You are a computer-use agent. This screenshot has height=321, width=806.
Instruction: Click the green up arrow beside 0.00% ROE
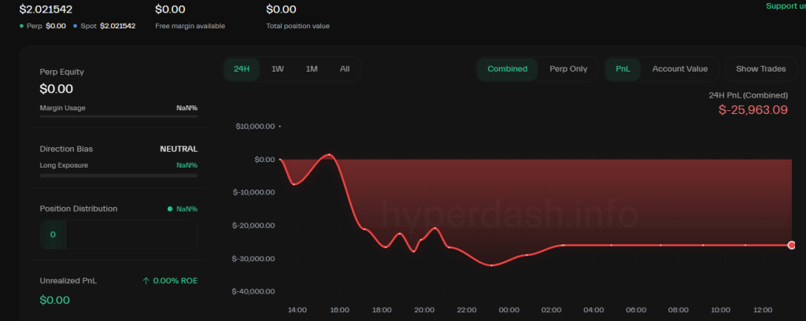[146, 281]
